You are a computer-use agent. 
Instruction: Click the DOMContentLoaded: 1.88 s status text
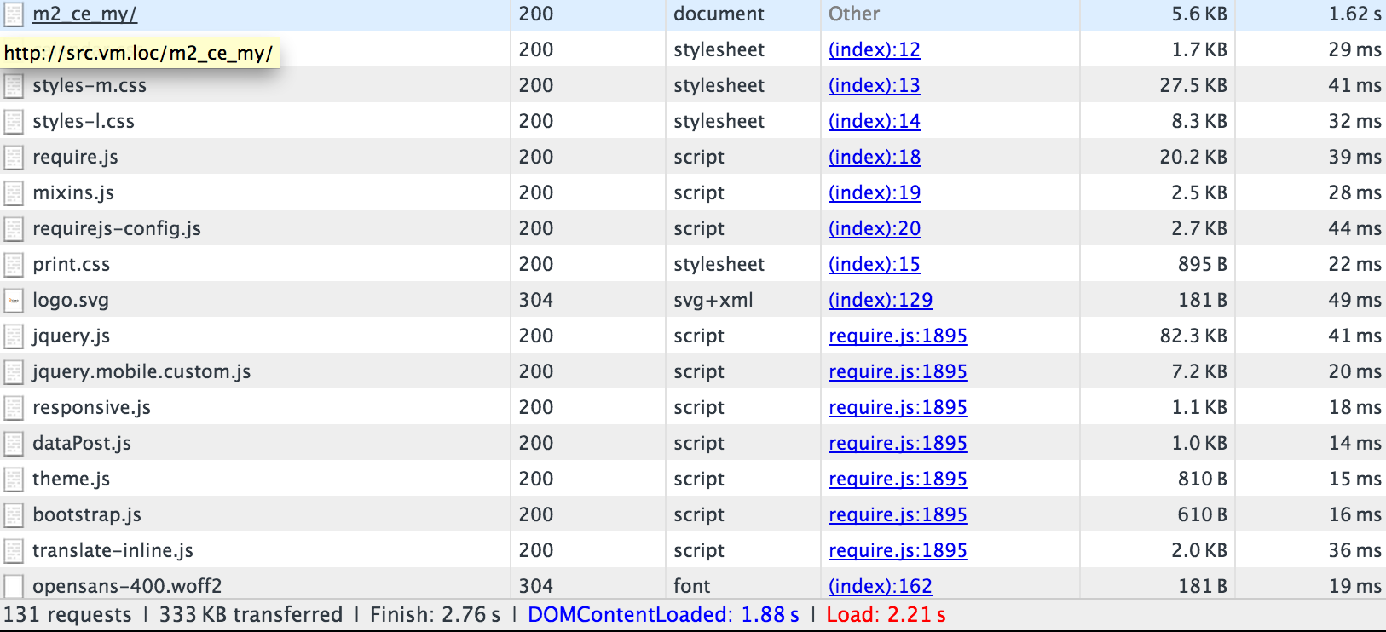click(x=663, y=614)
